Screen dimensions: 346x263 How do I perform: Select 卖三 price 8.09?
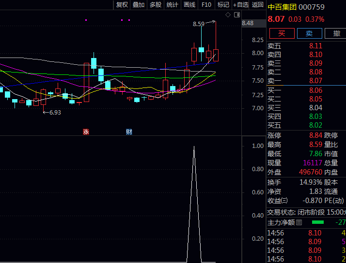pos(315,63)
